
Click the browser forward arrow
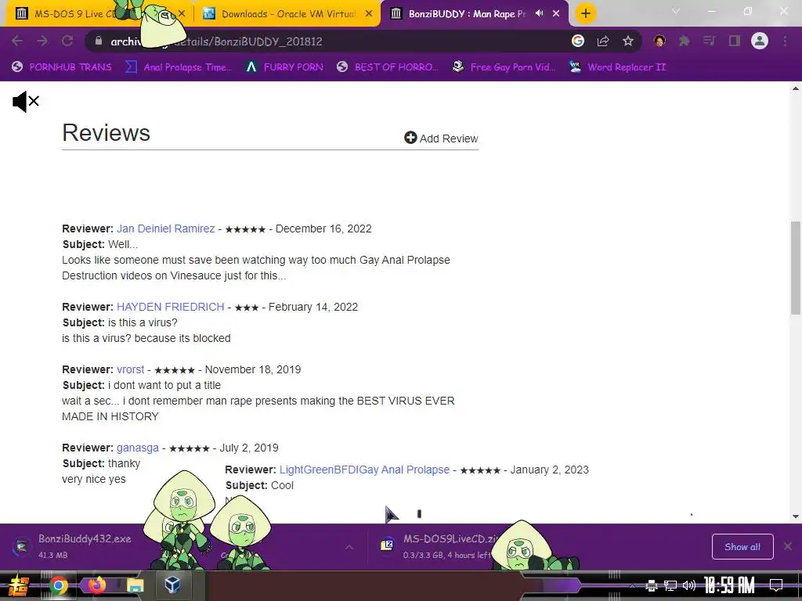[42, 41]
